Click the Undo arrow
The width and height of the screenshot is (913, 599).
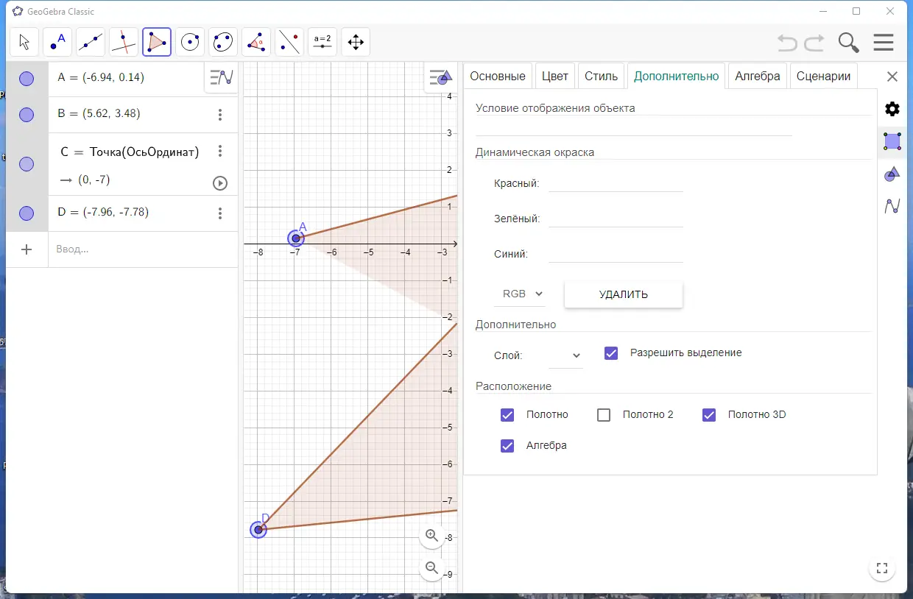tap(788, 43)
